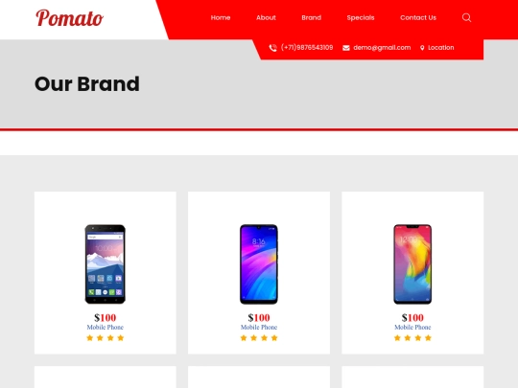Open the search magnifier icon

[466, 17]
